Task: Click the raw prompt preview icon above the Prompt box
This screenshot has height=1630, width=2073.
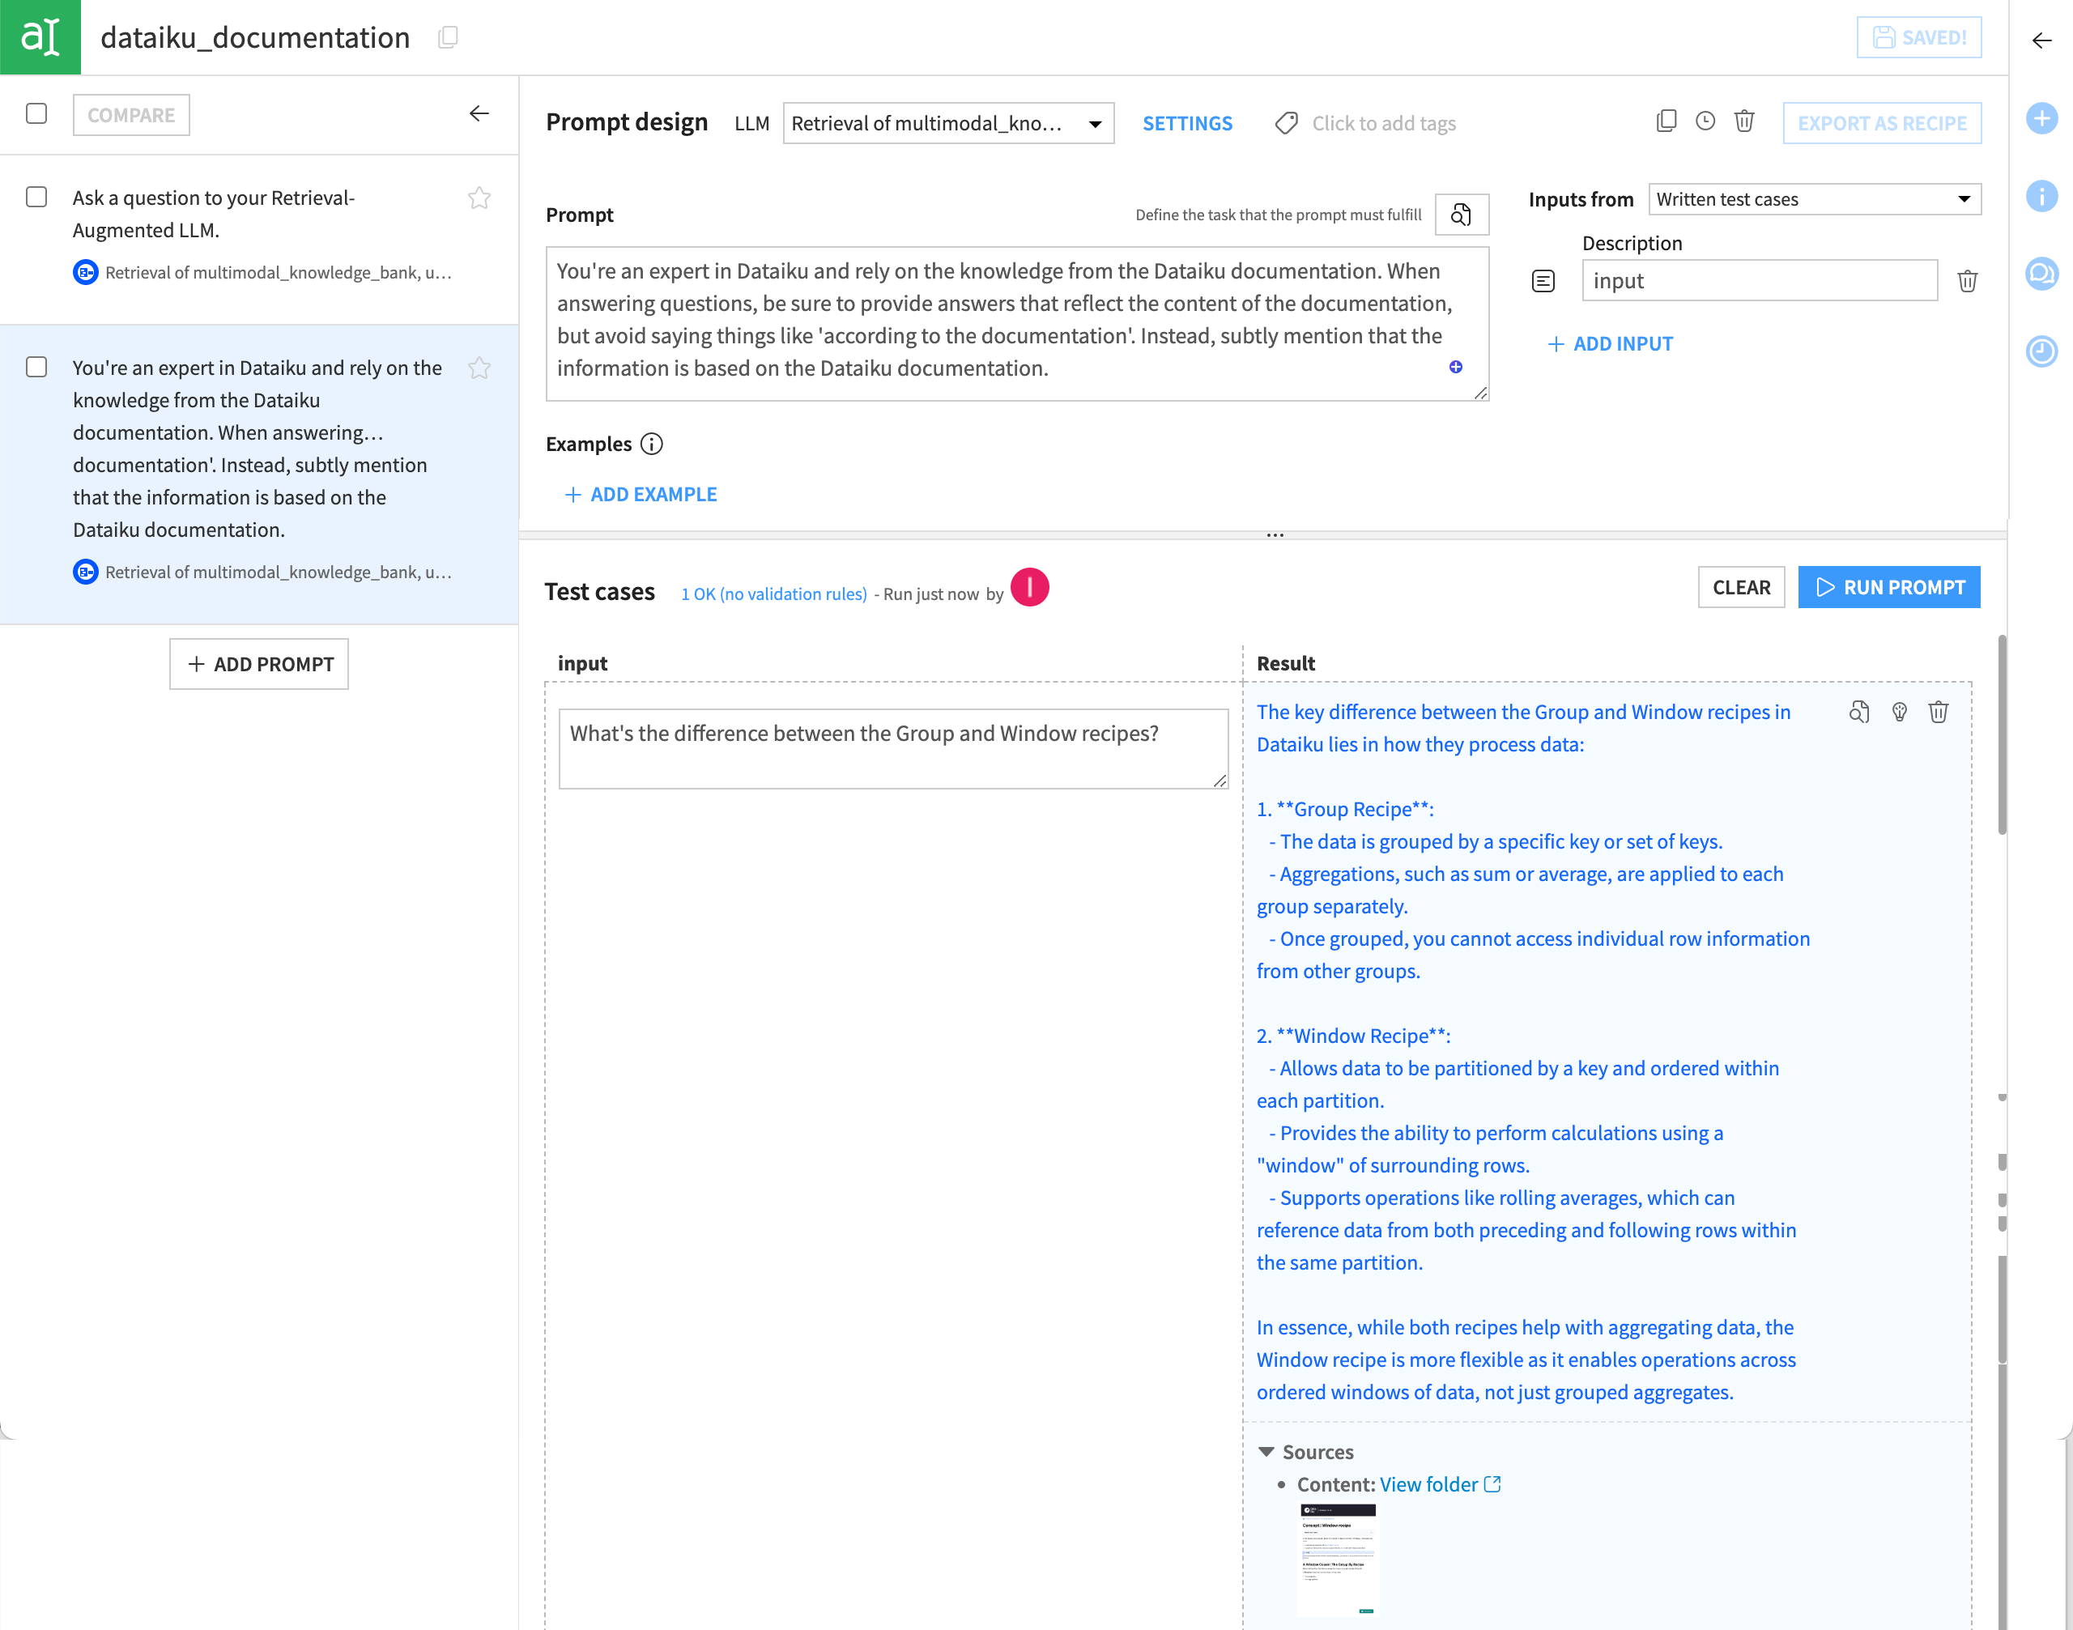Action: (1461, 215)
